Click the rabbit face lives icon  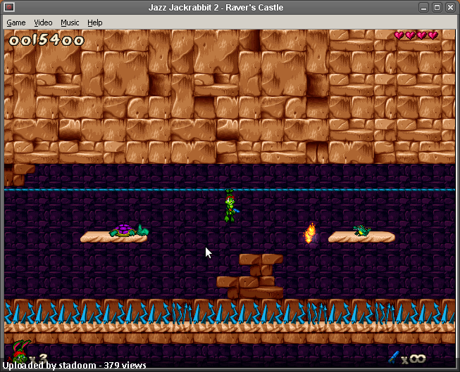[20, 352]
